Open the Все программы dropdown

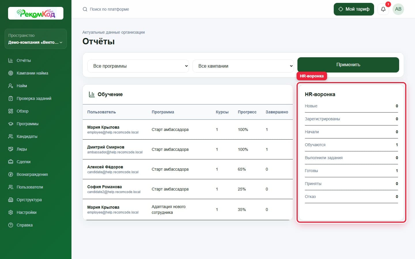click(x=138, y=66)
